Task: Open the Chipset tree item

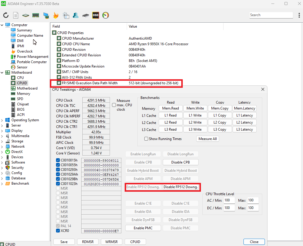Action: coord(23,104)
